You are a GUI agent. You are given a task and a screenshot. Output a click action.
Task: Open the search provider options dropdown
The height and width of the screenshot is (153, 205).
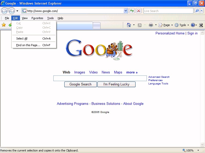point(202,11)
